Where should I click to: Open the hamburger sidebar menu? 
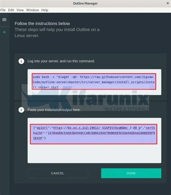tap(4, 19)
